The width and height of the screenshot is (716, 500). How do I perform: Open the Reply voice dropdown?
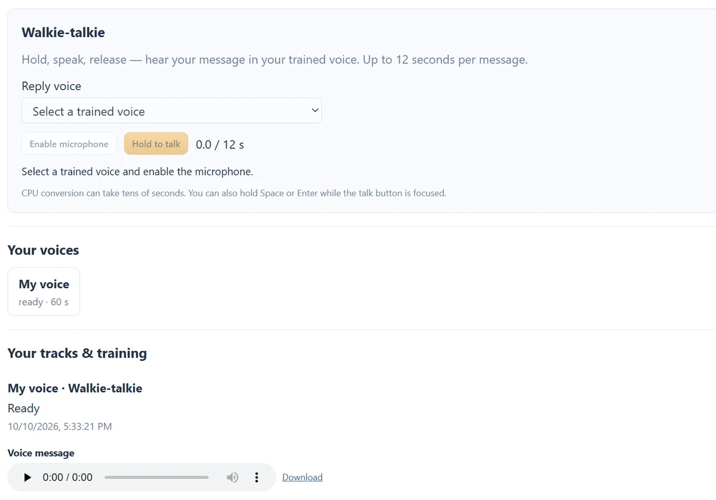[x=172, y=111]
